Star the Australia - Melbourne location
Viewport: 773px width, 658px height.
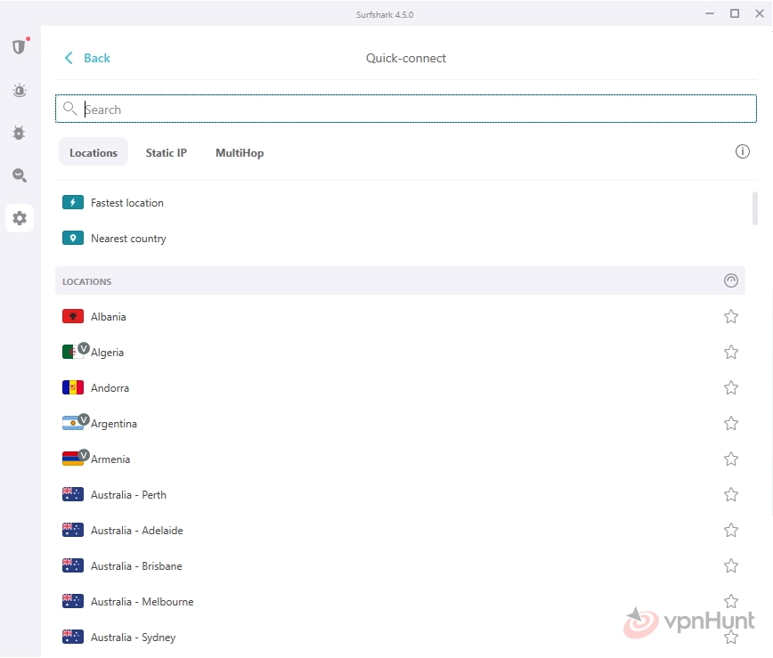click(x=730, y=601)
